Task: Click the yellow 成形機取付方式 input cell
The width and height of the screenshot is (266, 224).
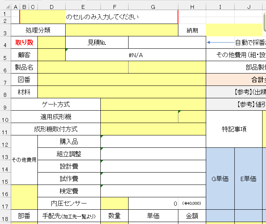Action: tap(153, 129)
